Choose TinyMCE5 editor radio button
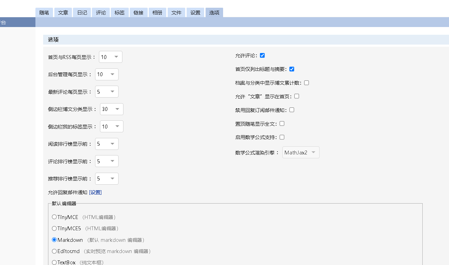The height and width of the screenshot is (265, 449). coord(54,228)
